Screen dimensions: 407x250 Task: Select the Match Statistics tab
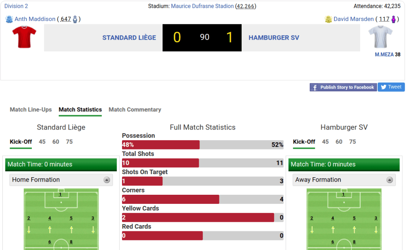coord(80,110)
